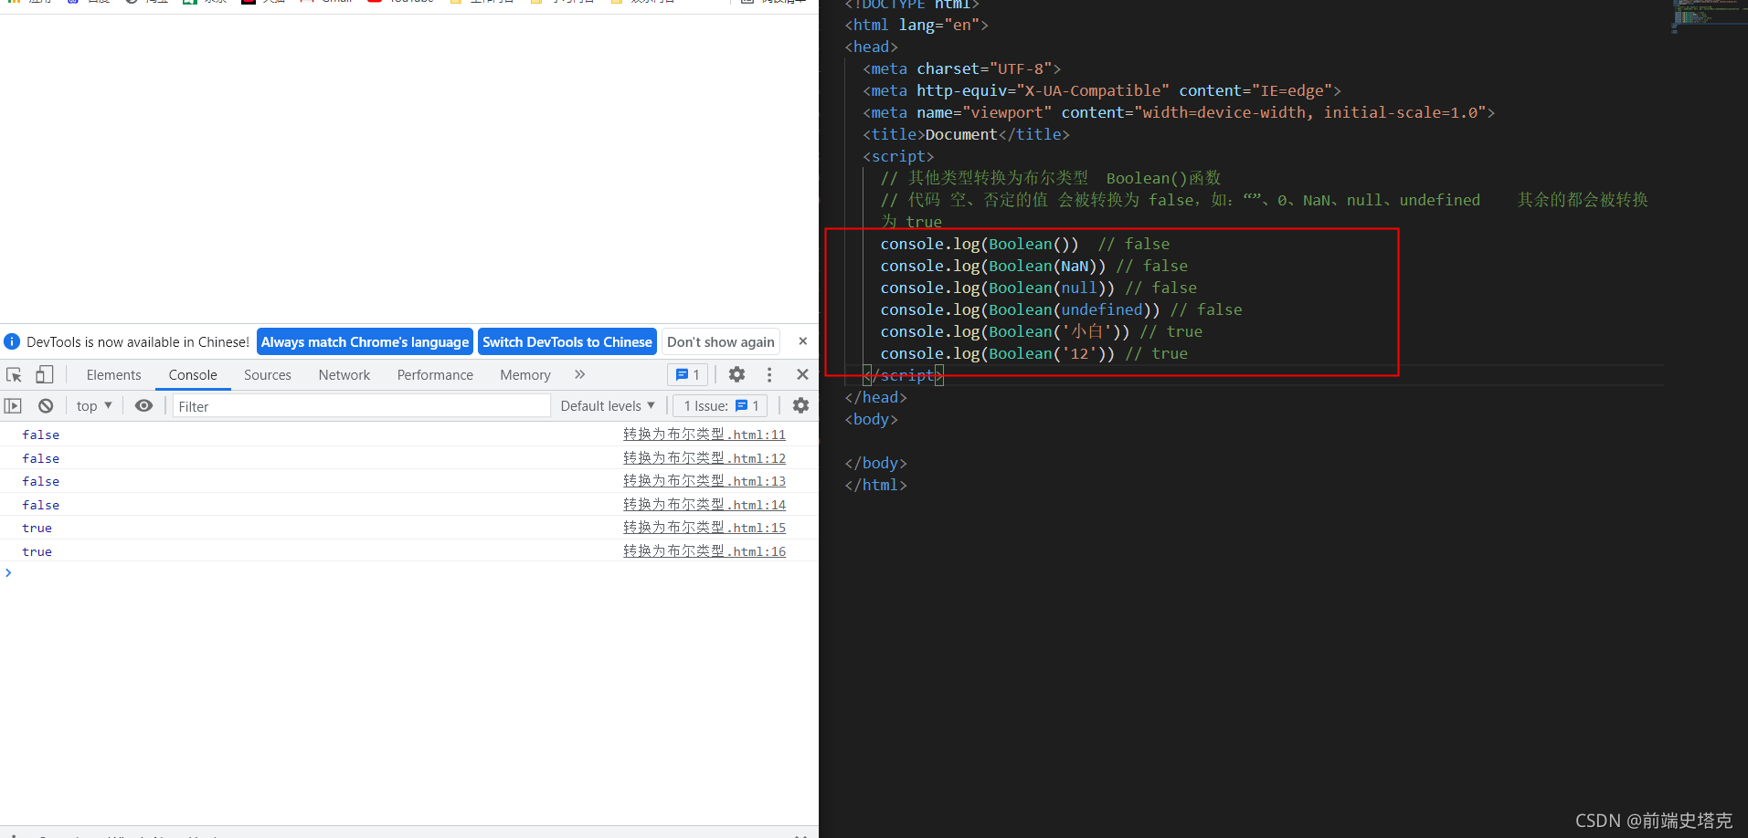
Task: Click the Boolean('12') code line
Action: [1034, 353]
